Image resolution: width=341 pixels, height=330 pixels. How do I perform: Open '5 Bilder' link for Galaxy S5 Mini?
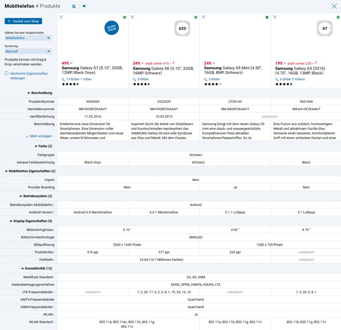(x=214, y=79)
